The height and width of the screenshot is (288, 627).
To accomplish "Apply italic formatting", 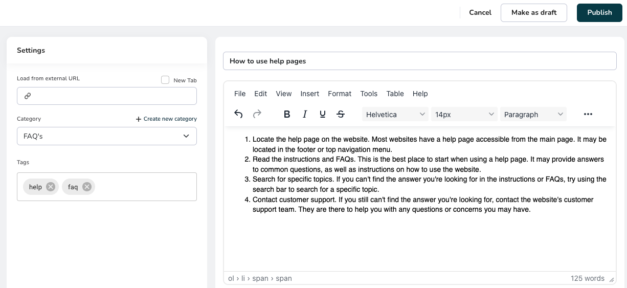I will pyautogui.click(x=305, y=114).
